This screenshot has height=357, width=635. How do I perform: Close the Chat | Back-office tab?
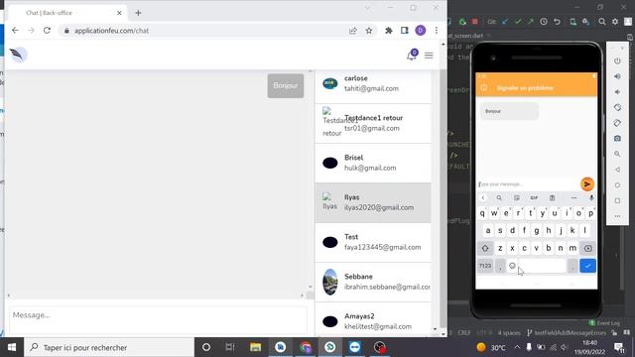coord(119,13)
